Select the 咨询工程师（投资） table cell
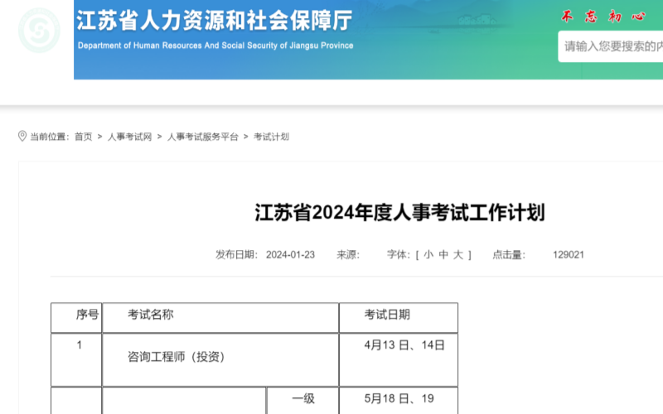 tap(177, 358)
